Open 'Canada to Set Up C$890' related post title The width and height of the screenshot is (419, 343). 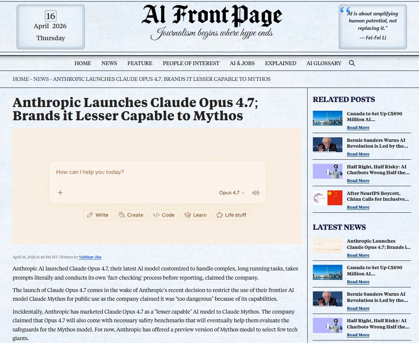(374, 117)
